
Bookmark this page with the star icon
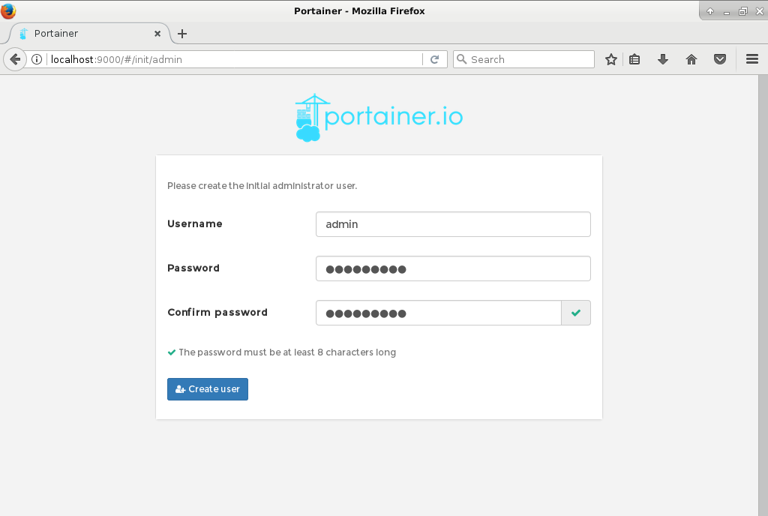610,59
